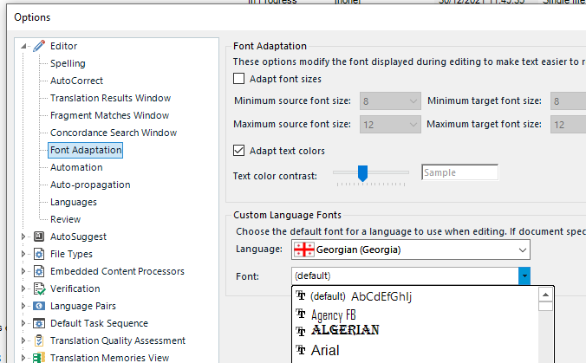Screen dimensions: 586x363
Task: Click the Editor label in the tree
Action: point(63,46)
